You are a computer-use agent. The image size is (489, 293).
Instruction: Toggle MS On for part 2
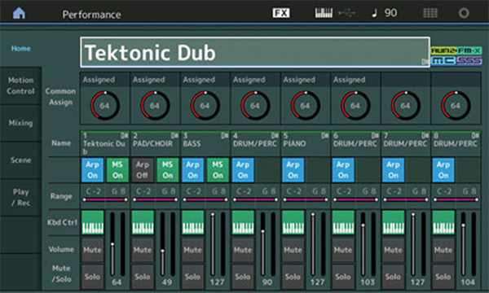point(168,170)
